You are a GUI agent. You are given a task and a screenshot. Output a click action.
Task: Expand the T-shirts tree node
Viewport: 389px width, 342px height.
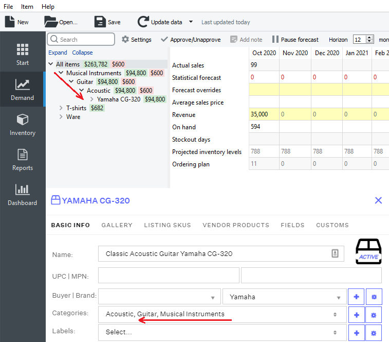coord(61,108)
